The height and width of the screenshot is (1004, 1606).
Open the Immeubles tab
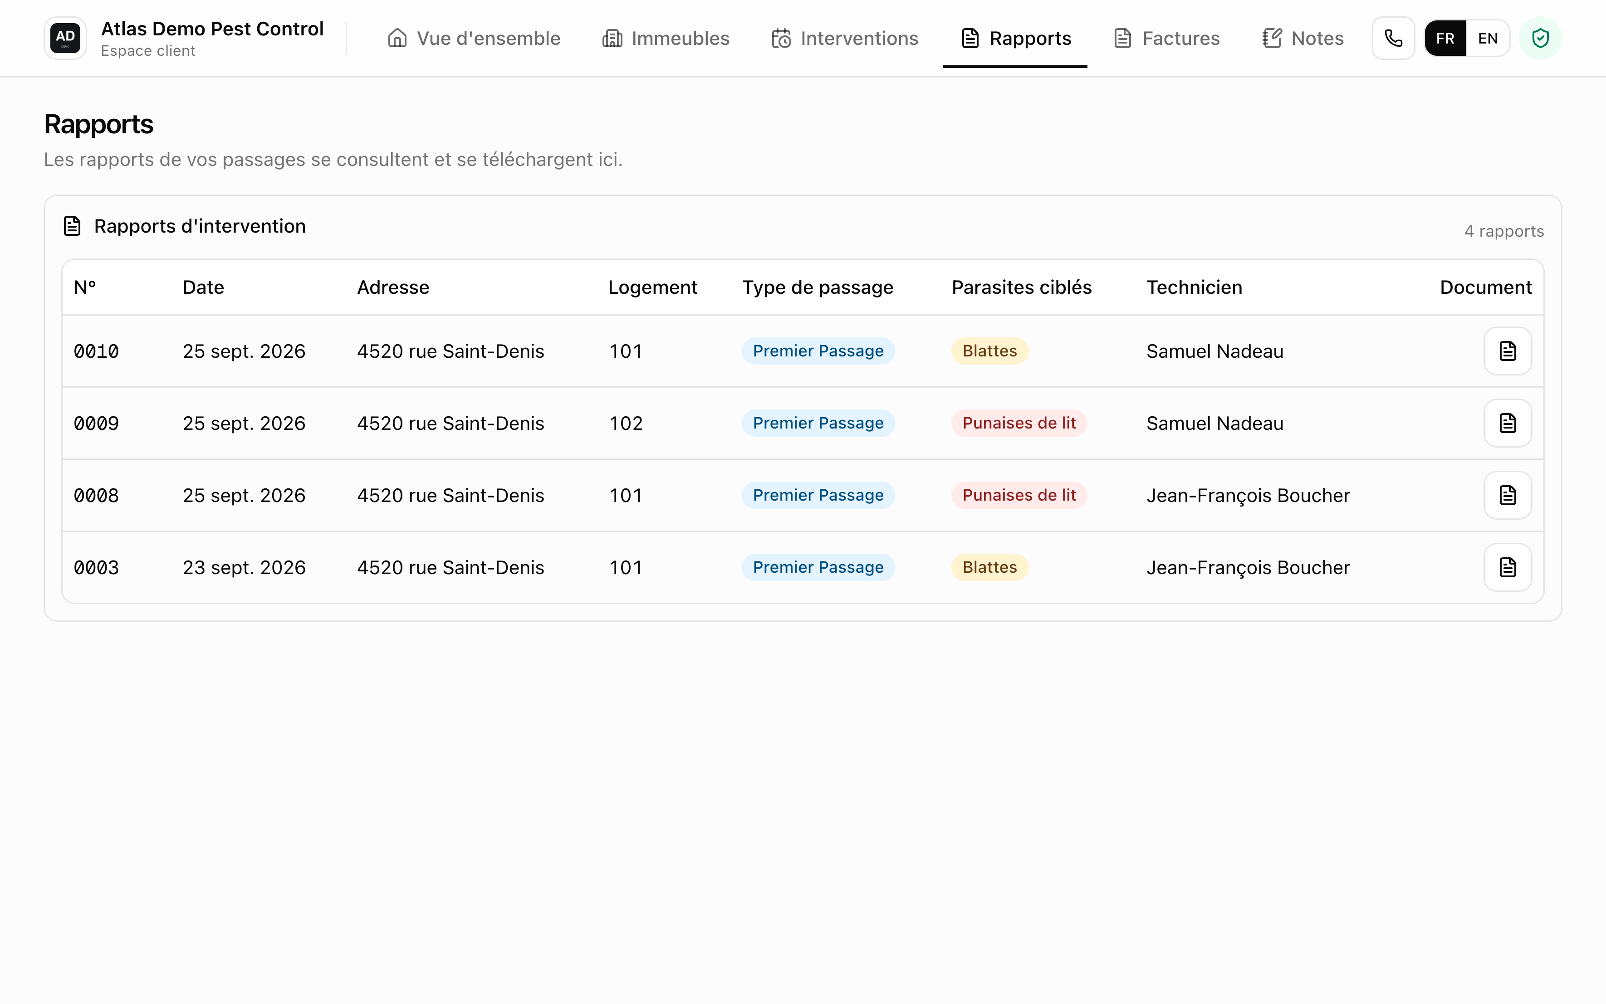666,39
